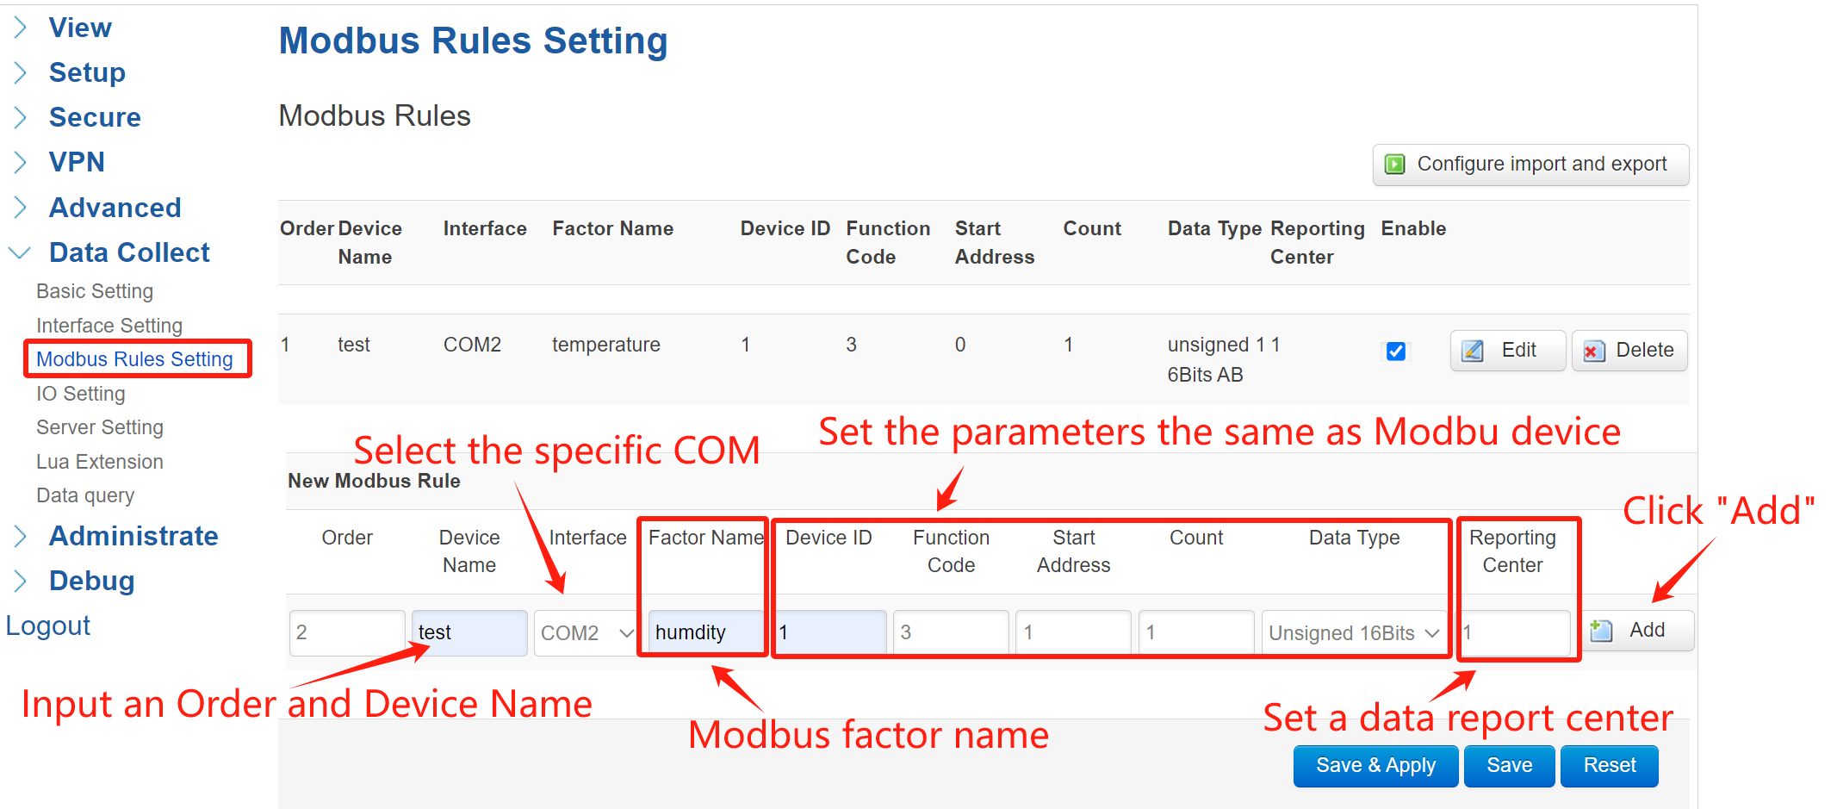Toggle the Enable checkbox for test rule
Viewport: 1837px width, 809px height.
pyautogui.click(x=1396, y=352)
